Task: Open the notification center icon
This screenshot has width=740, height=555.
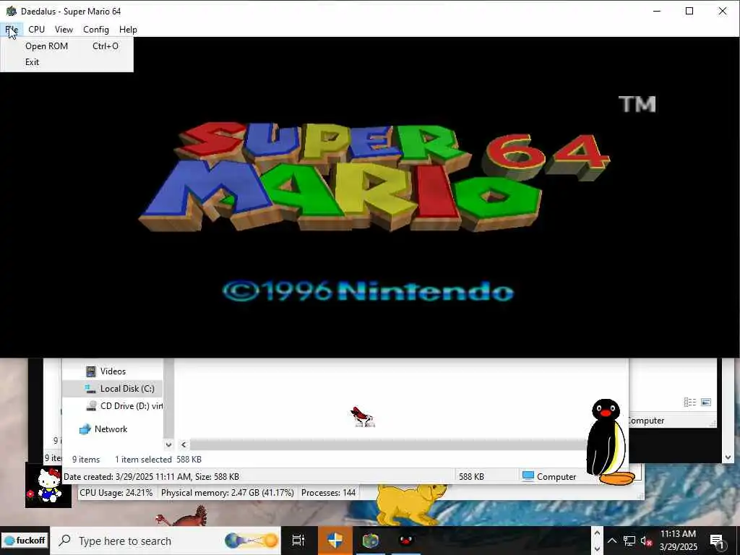Action: point(717,541)
